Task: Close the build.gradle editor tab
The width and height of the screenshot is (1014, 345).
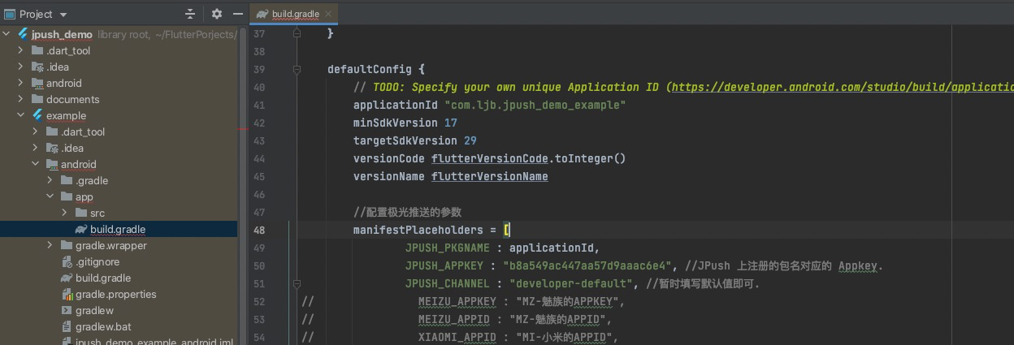Action: click(328, 14)
